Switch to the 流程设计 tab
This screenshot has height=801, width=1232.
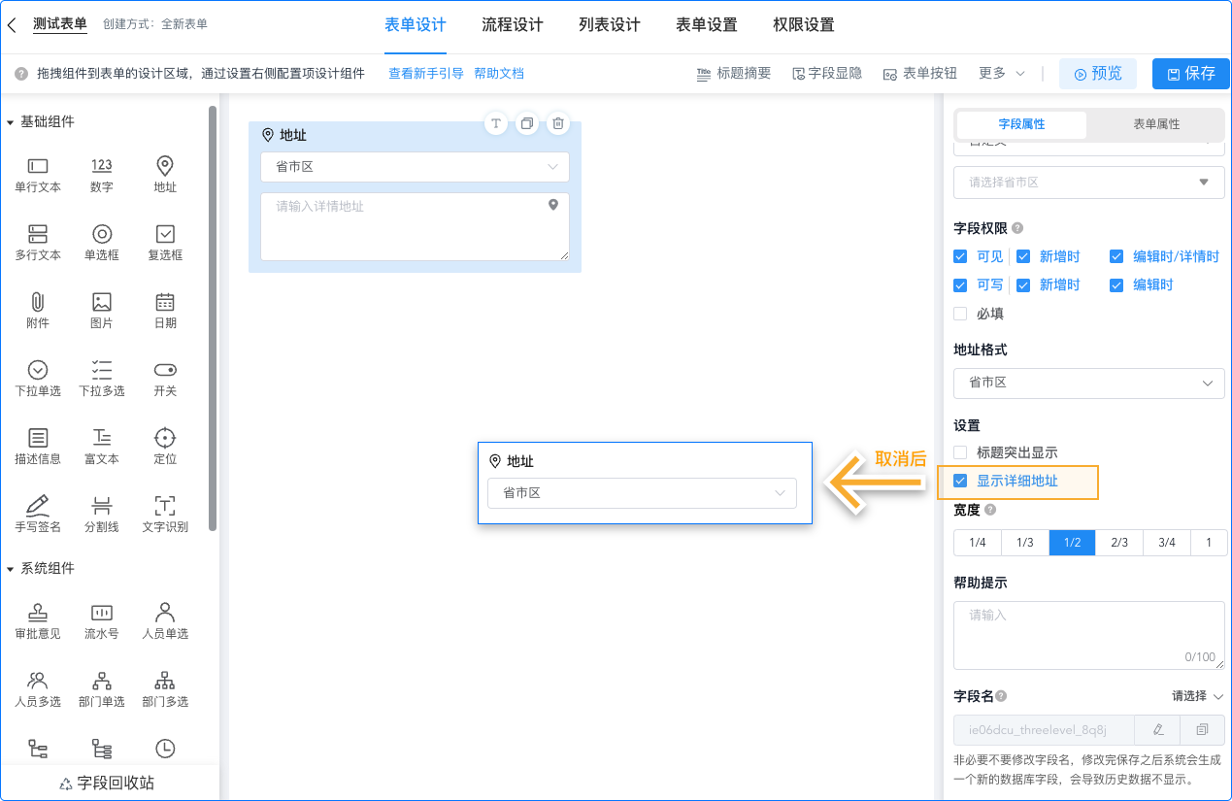coord(512,24)
